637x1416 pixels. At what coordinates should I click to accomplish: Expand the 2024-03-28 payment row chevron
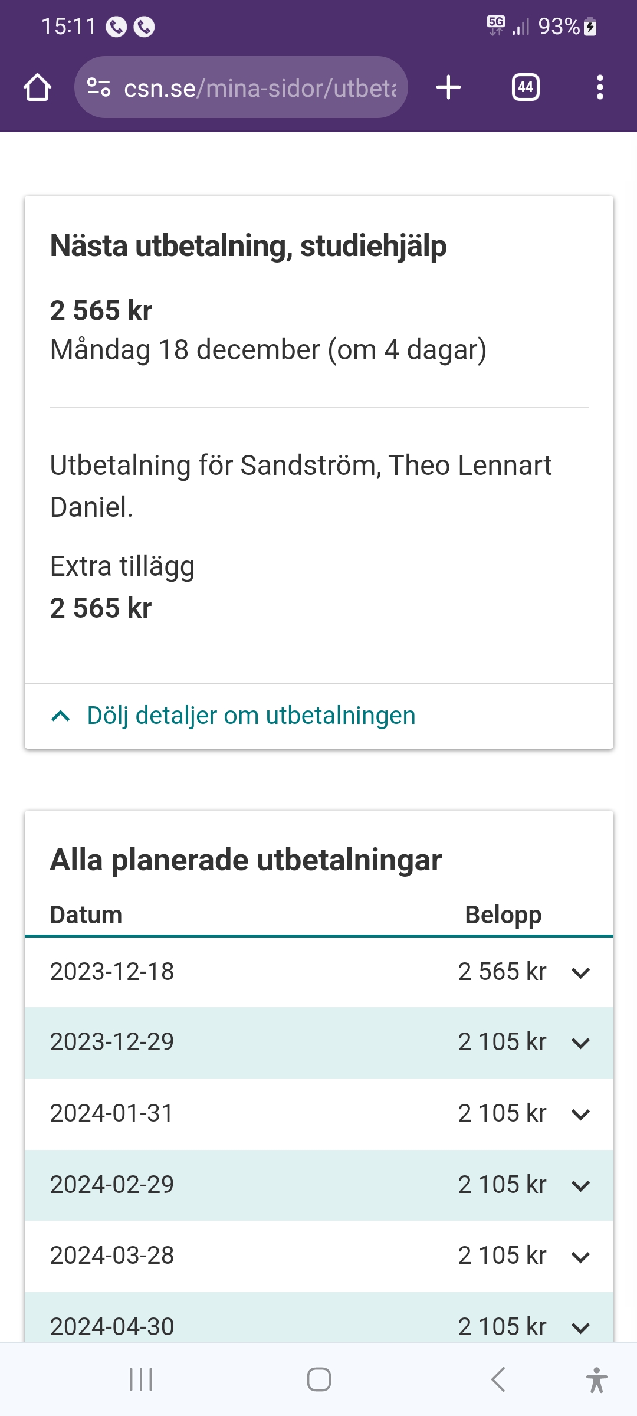point(580,1257)
